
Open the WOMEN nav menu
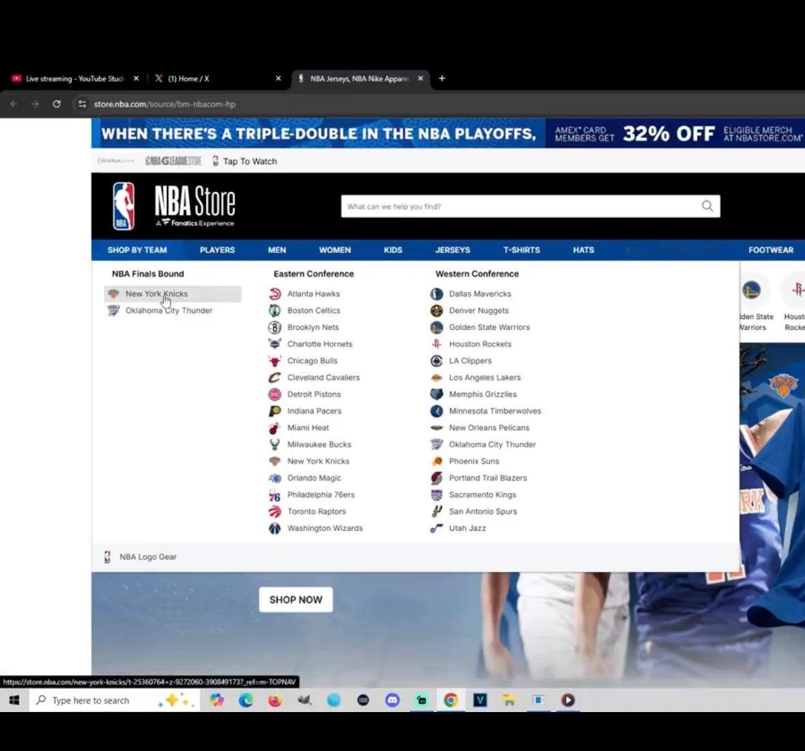pos(335,249)
